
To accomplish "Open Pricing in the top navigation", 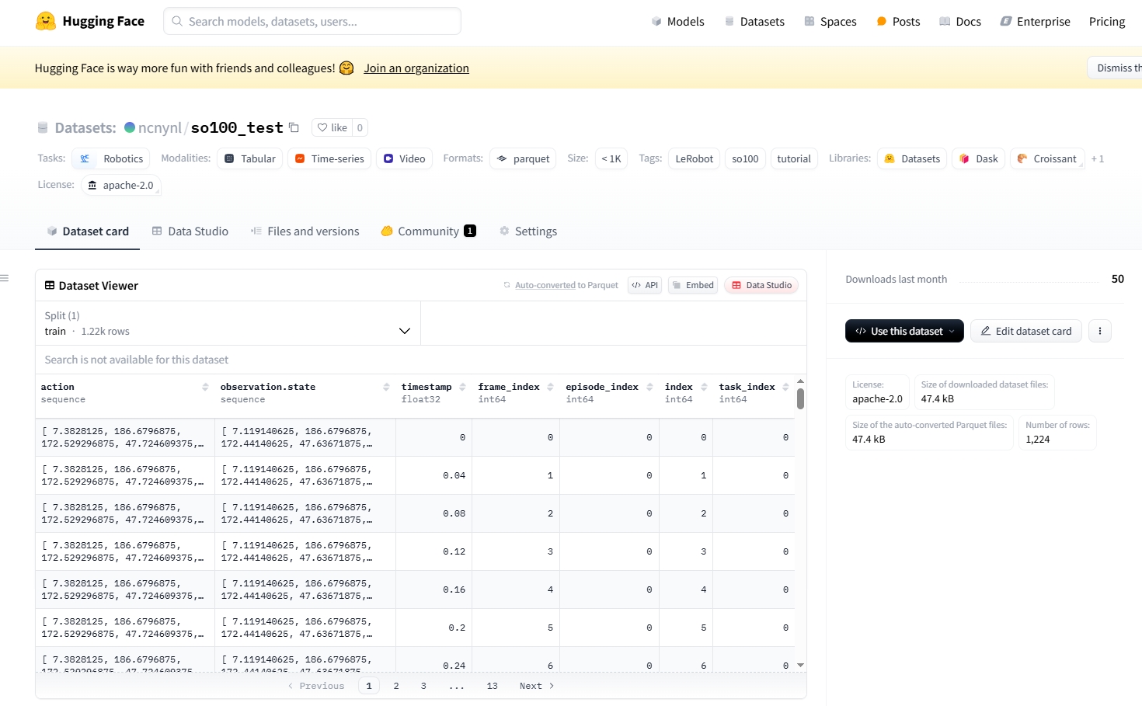I will coord(1107,22).
